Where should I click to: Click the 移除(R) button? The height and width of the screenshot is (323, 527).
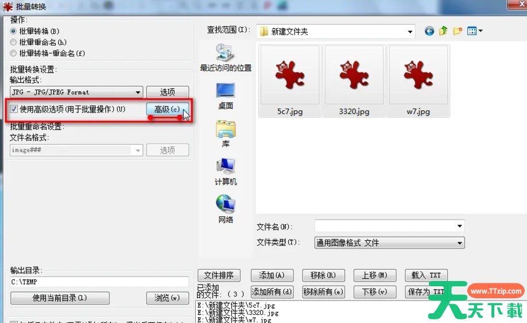(x=323, y=275)
